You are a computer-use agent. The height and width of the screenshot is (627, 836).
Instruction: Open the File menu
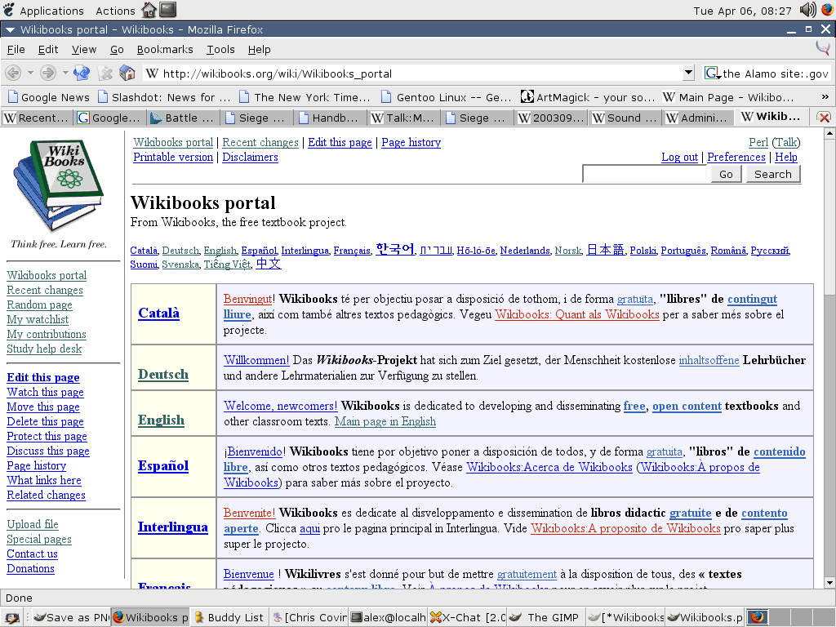coord(16,50)
